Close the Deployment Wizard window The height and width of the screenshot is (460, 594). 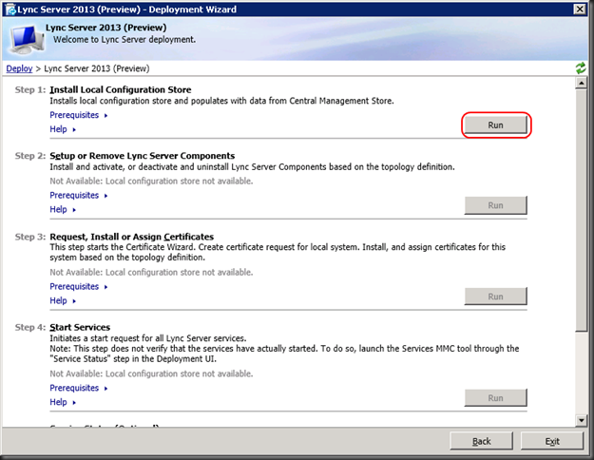[x=580, y=10]
